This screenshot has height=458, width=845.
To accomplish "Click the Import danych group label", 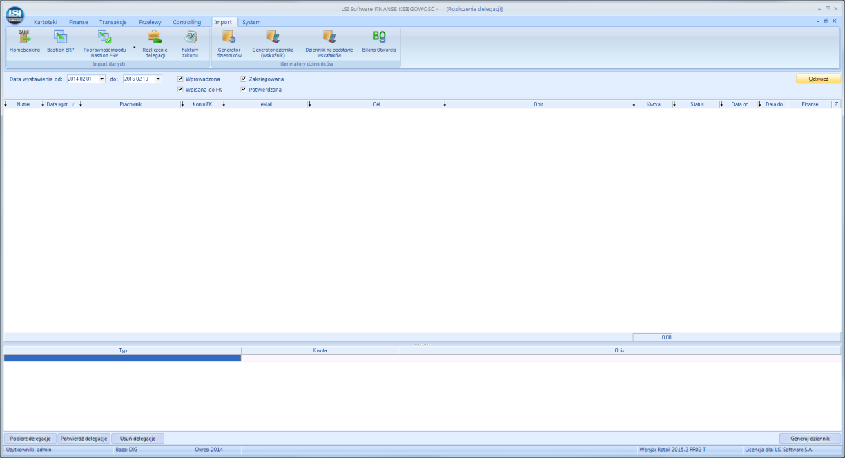I will pos(108,64).
